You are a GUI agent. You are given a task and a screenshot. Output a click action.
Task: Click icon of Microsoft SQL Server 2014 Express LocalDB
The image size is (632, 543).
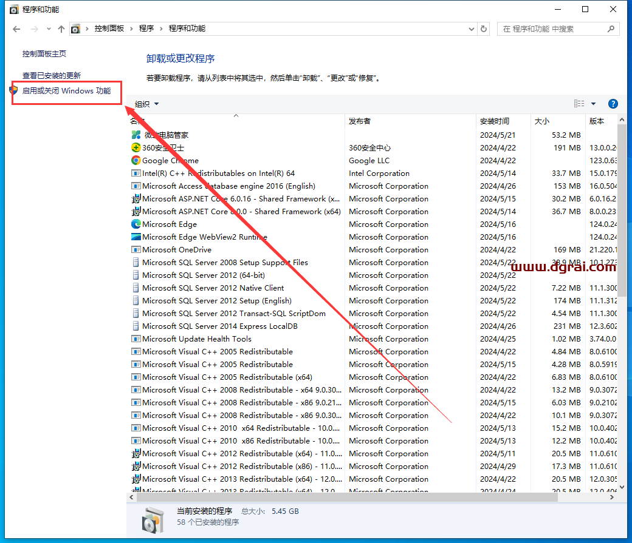click(x=136, y=326)
